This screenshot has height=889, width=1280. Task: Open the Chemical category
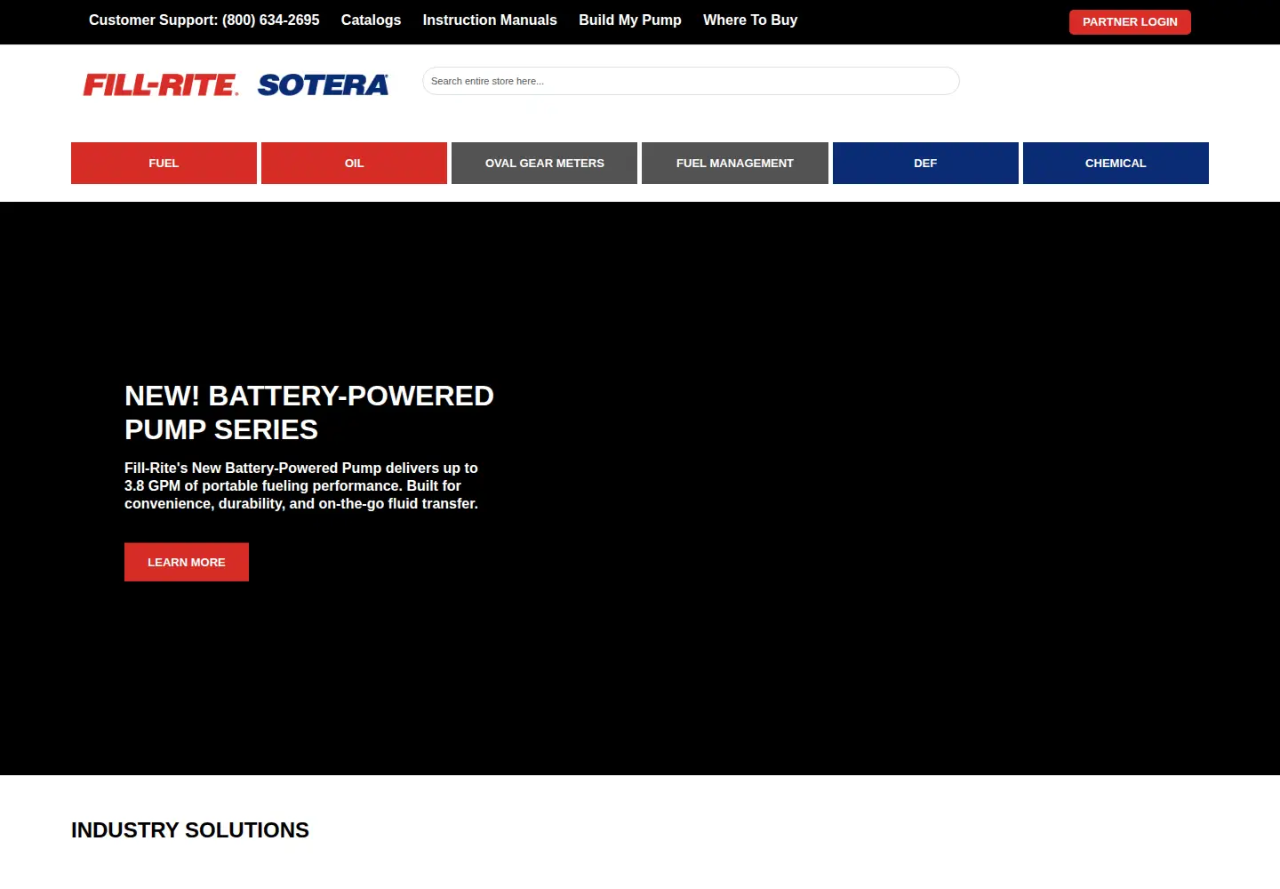1116,164
